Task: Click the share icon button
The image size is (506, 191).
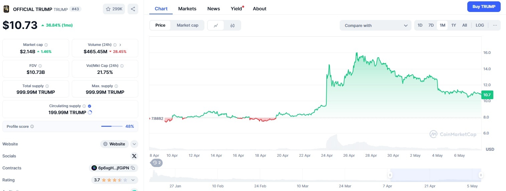Action: coord(133,9)
